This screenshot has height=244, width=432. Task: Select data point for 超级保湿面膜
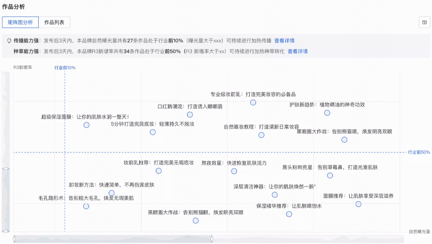(86, 125)
